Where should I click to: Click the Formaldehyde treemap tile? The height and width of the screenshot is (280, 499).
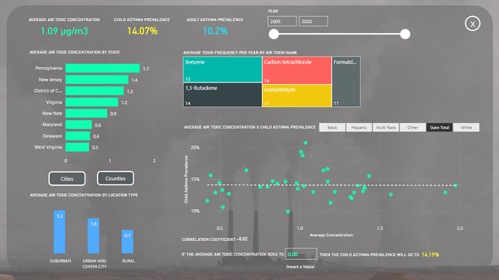point(346,82)
